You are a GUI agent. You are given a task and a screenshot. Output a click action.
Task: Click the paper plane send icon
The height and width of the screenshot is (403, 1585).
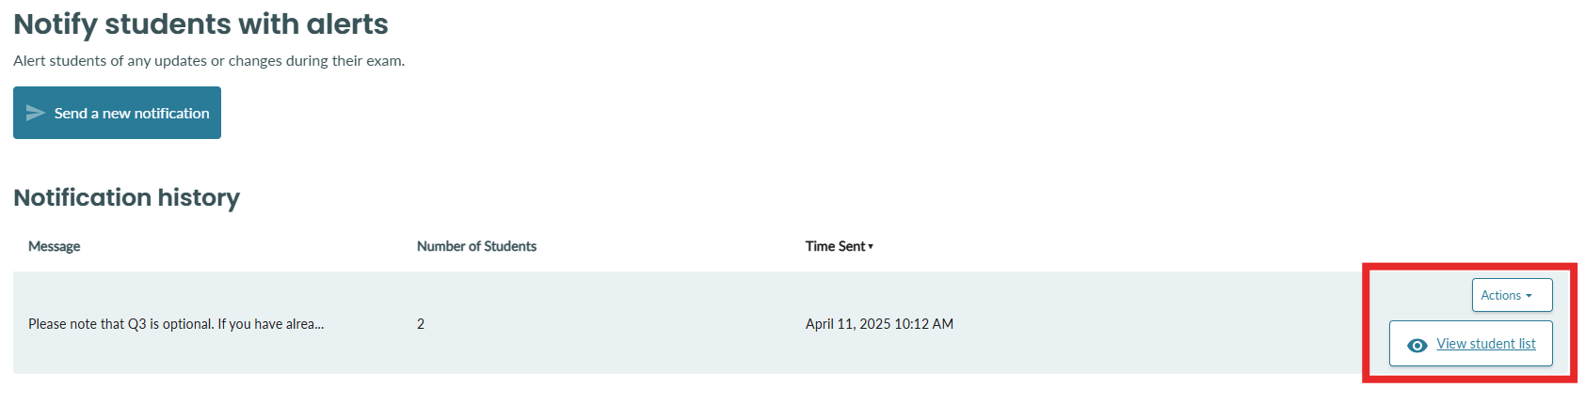[x=36, y=113]
